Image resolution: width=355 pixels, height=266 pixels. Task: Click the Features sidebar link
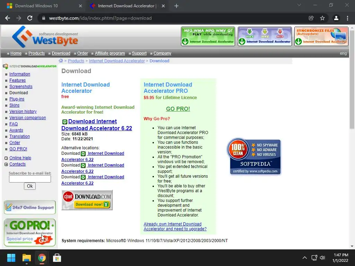(17, 80)
